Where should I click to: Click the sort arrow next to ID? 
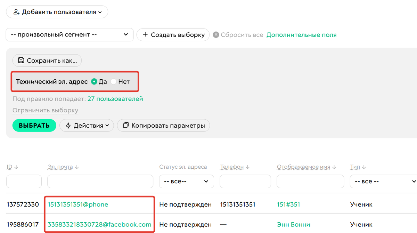point(16,167)
